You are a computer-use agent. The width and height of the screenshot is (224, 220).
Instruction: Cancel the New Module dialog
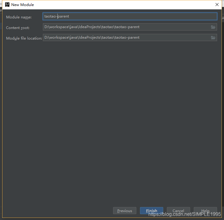(178, 211)
